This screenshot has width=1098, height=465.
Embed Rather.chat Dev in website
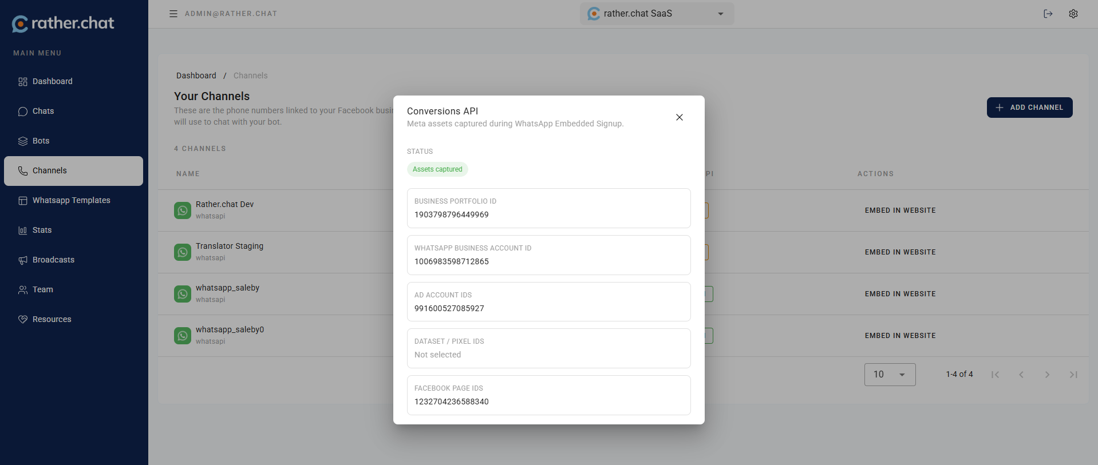[900, 210]
